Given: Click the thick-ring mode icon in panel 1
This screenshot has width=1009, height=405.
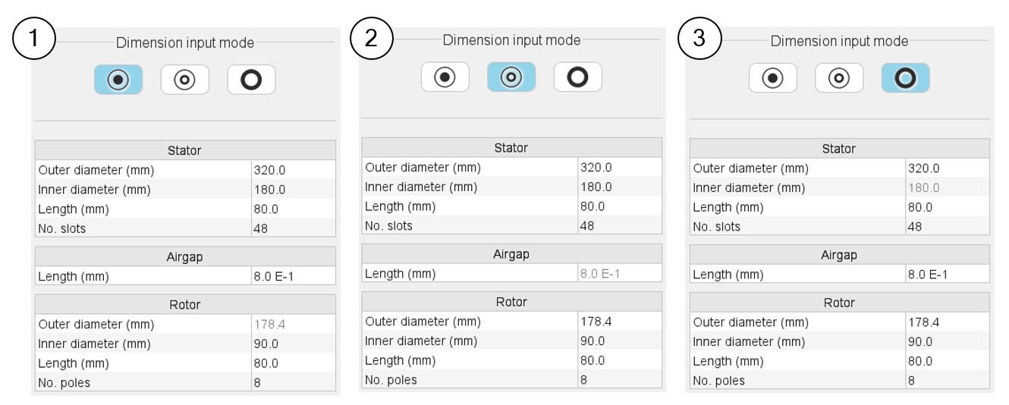Looking at the screenshot, I should pos(251,80).
